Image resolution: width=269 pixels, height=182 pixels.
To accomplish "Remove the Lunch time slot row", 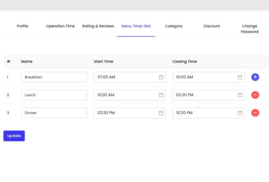I will coord(255,95).
